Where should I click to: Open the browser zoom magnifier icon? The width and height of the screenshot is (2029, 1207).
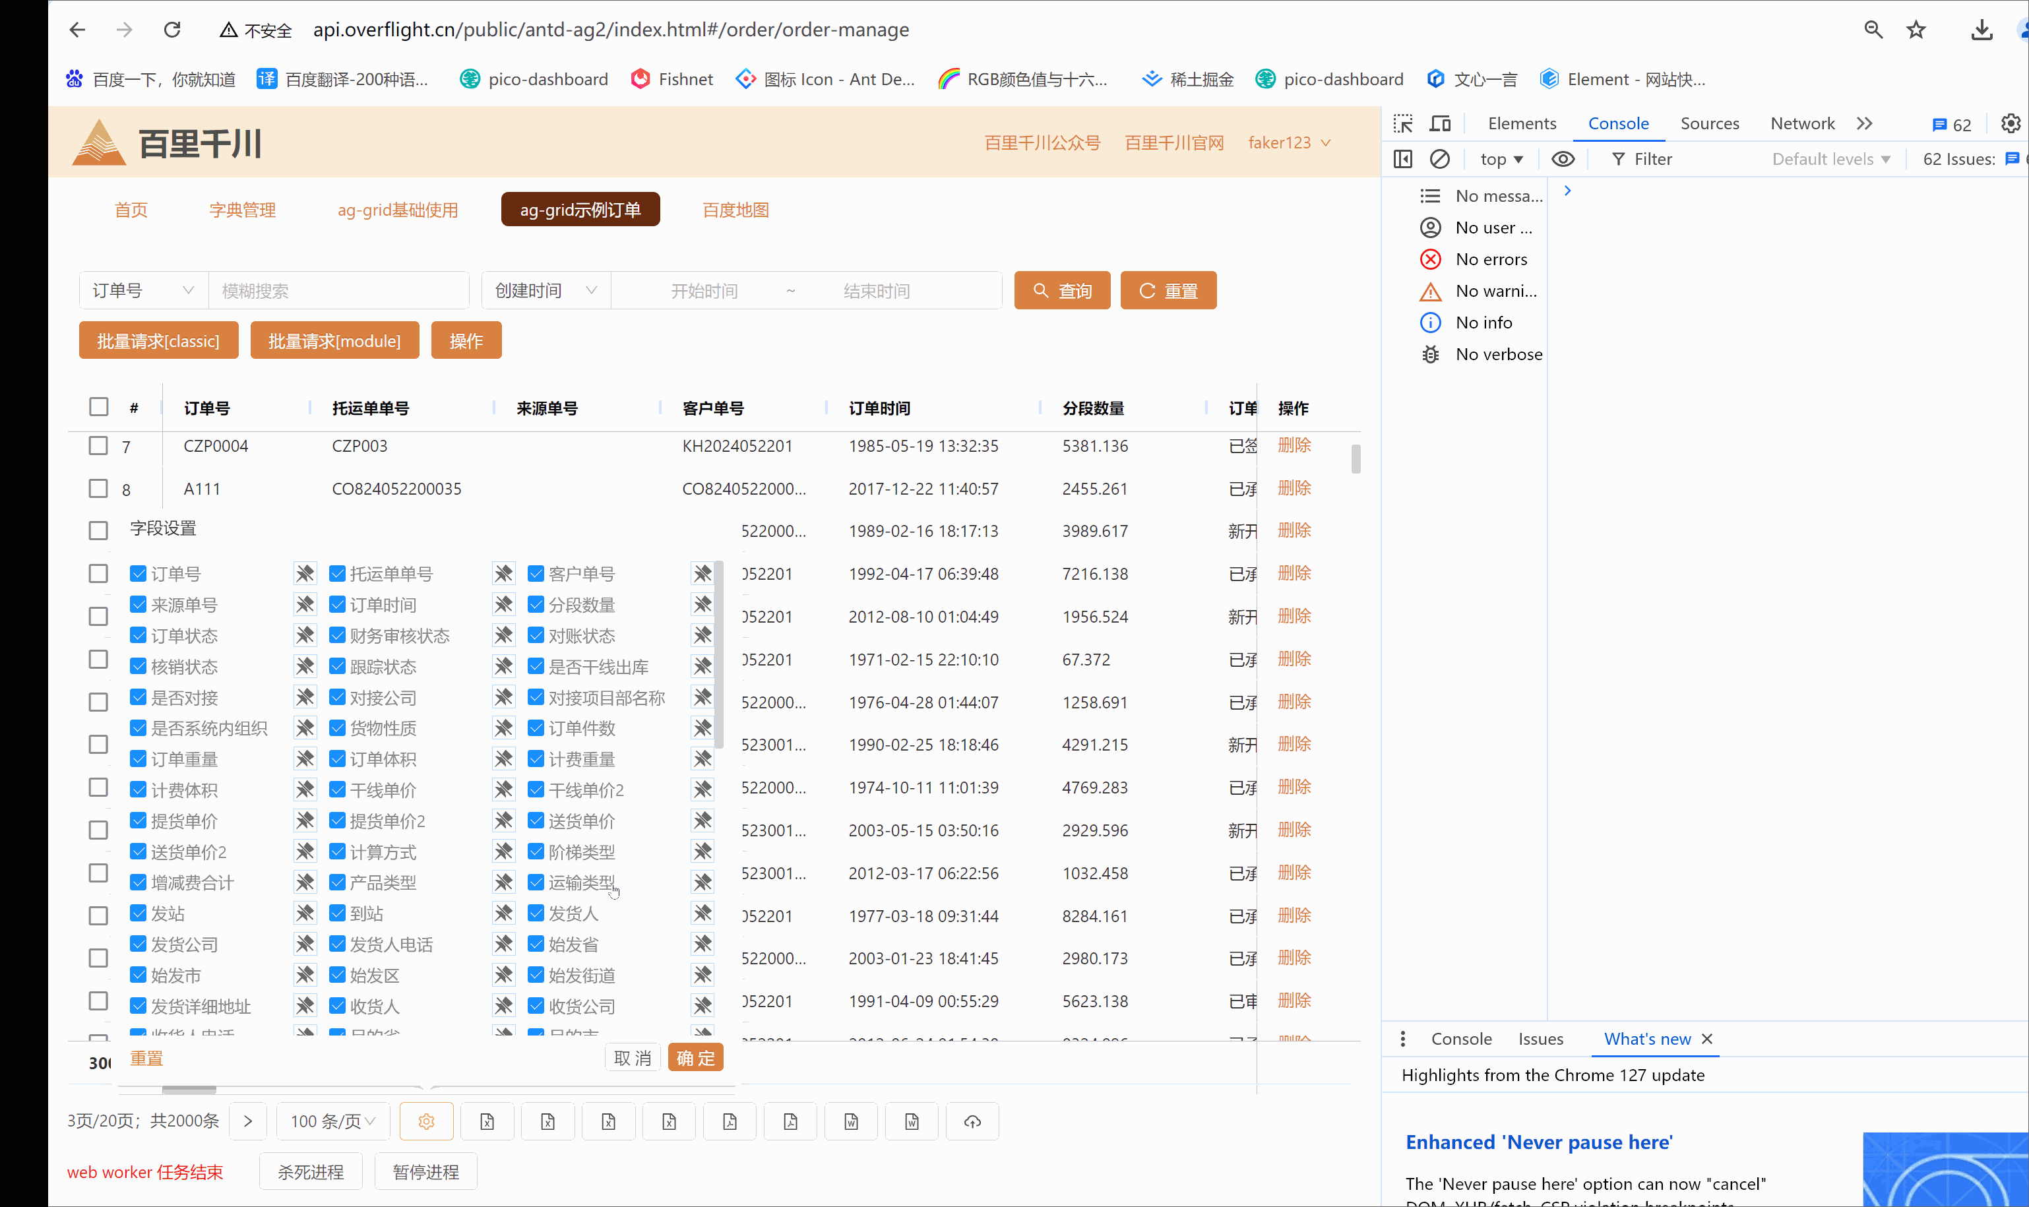(x=1874, y=30)
